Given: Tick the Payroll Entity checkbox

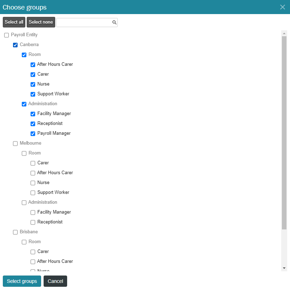Looking at the screenshot, I should 6,35.
